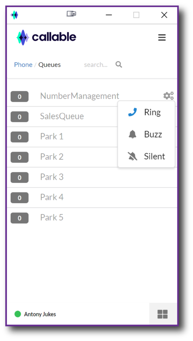This screenshot has height=341, width=193.
Task: Open the grid dashboard icon bottom corner
Action: pos(162,314)
